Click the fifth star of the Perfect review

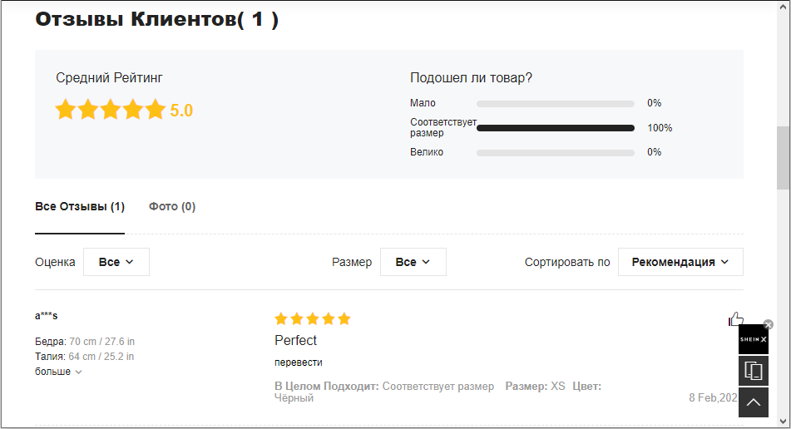tap(344, 318)
